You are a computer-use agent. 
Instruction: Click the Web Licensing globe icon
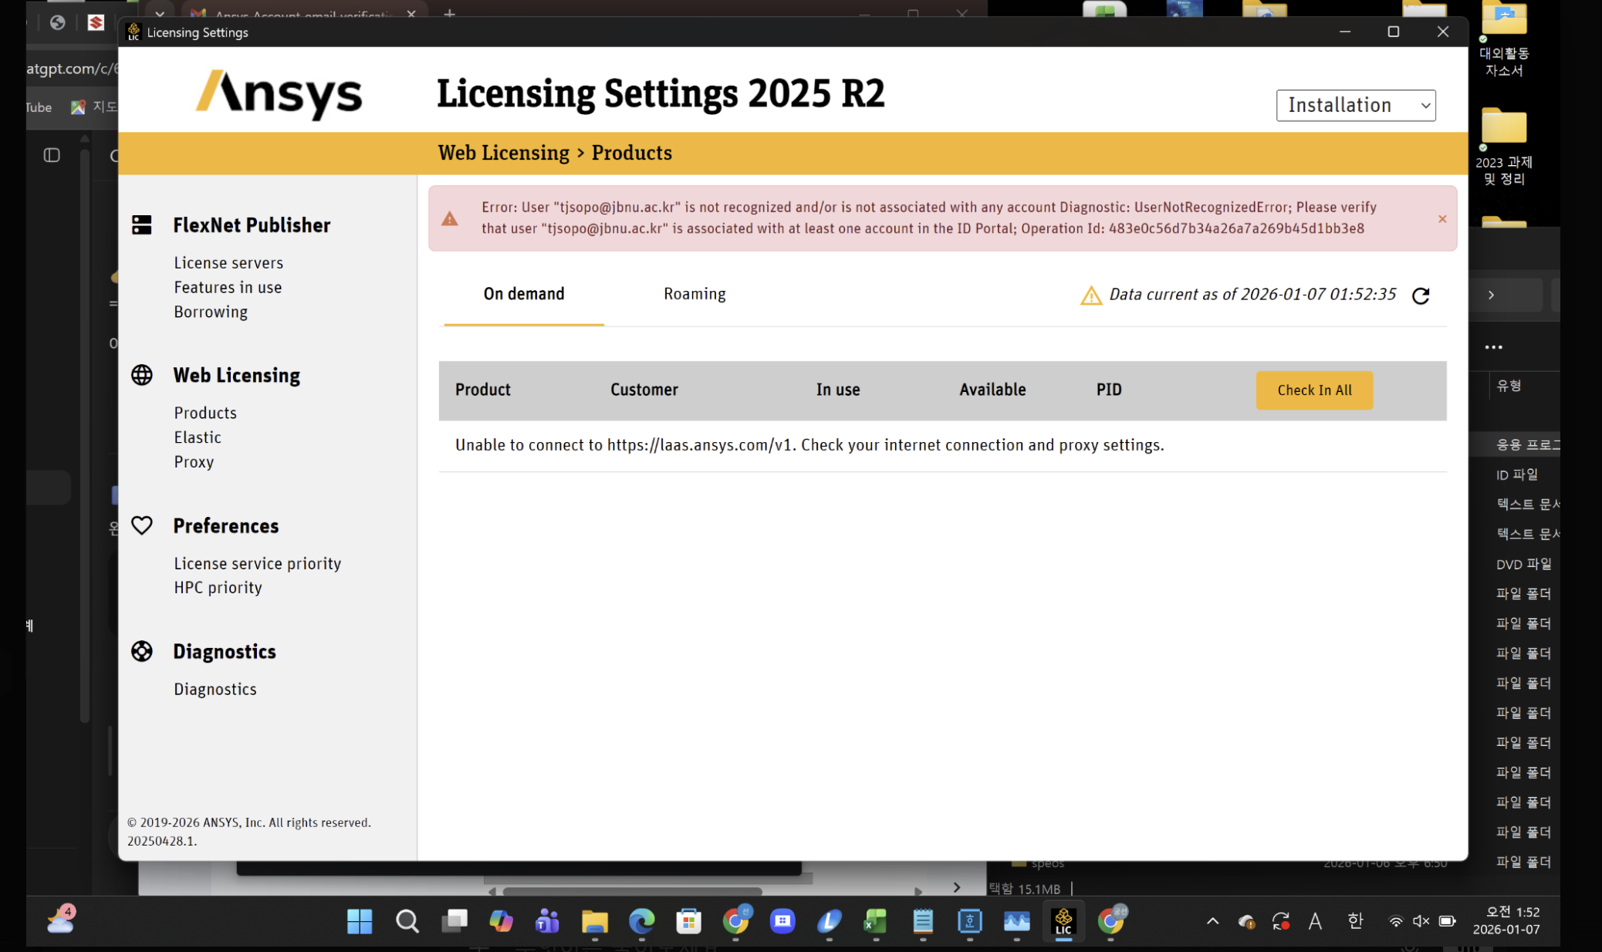tap(142, 375)
